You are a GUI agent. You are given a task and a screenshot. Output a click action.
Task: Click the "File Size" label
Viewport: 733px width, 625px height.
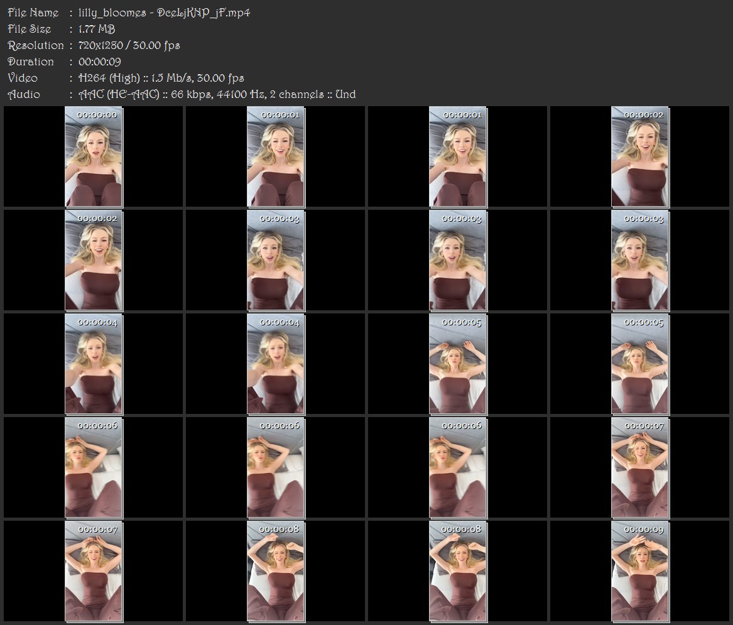pos(30,29)
